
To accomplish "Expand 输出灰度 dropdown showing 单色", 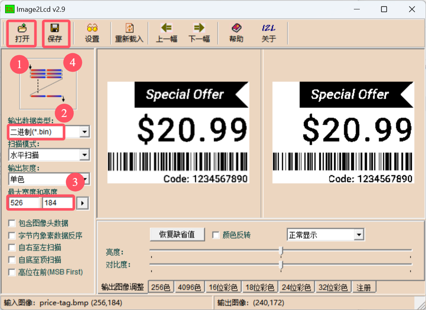I will (86, 179).
